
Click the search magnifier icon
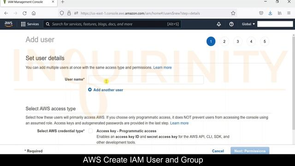tap(48, 24)
